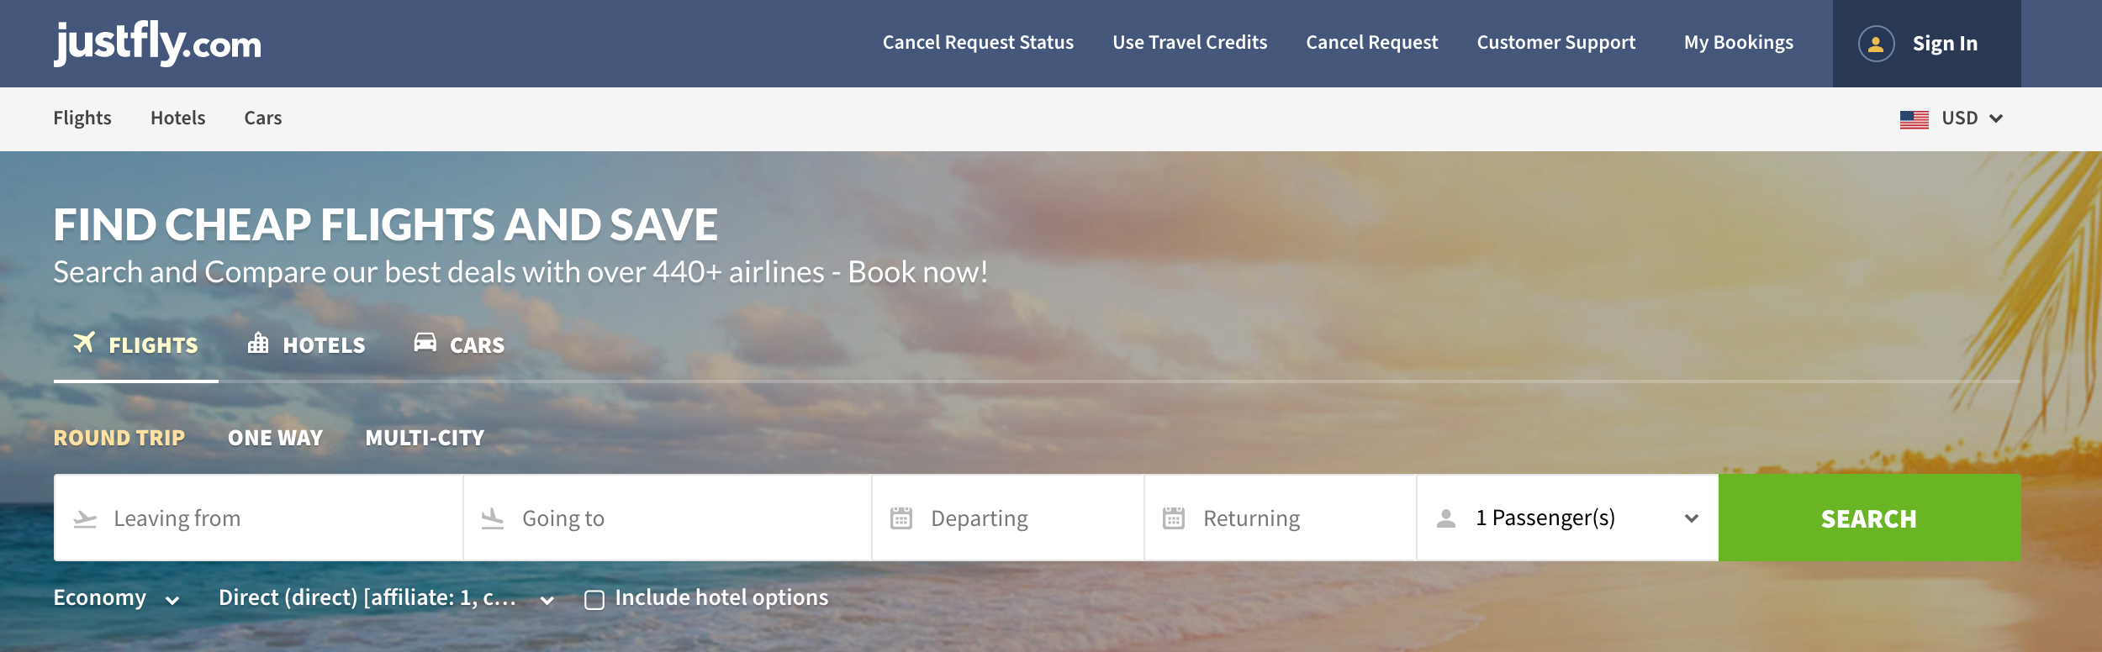Open Cars in the top navigation bar
This screenshot has width=2102, height=652.
tap(262, 118)
